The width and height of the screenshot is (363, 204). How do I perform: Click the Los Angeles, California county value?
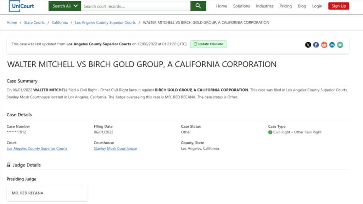[200, 148]
